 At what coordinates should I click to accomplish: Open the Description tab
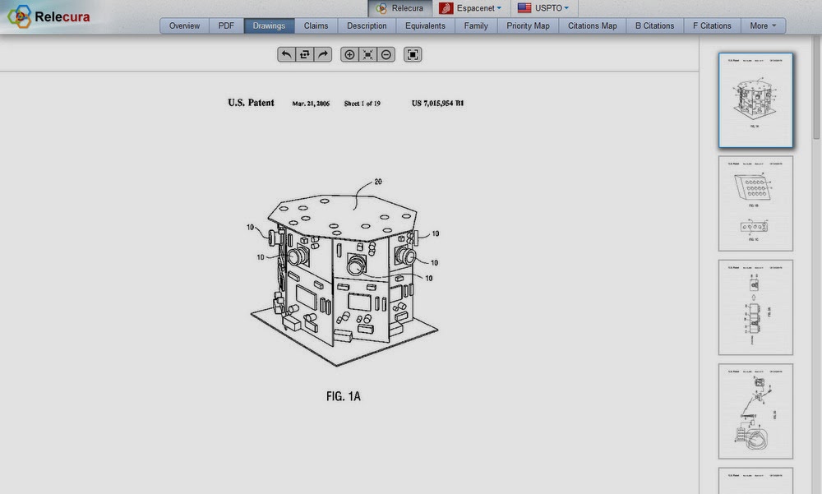point(367,25)
